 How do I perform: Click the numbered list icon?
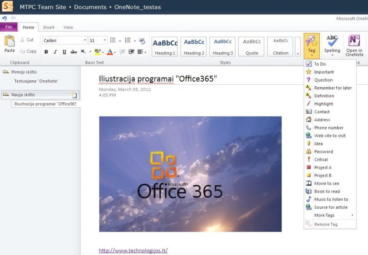[x=128, y=40]
